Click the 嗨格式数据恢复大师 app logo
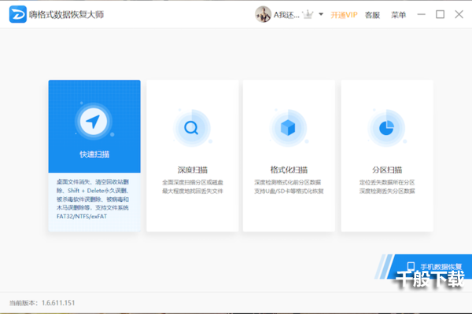Image resolution: width=472 pixels, height=314 pixels. coord(18,14)
